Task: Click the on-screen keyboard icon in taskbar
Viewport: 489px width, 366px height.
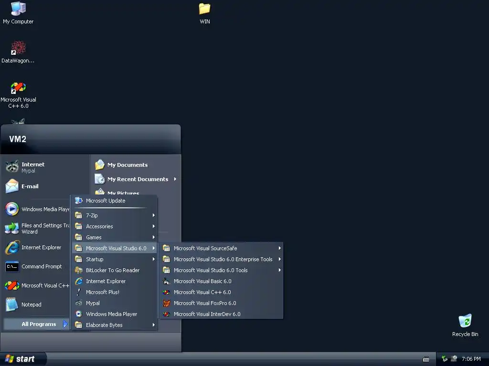Action: 425,359
